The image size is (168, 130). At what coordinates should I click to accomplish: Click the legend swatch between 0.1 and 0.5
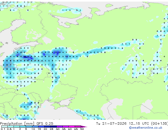coord(5,127)
